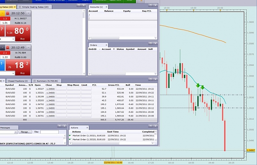Image resolution: width=257 pixels, height=165 pixels.
Task: Close the Actions tab
Action: coord(87,128)
